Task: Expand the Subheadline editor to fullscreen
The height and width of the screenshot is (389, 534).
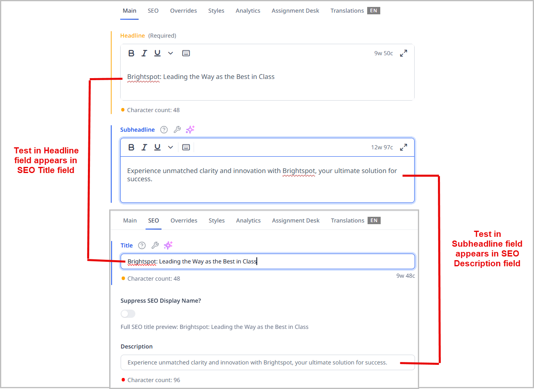Action: tap(403, 147)
